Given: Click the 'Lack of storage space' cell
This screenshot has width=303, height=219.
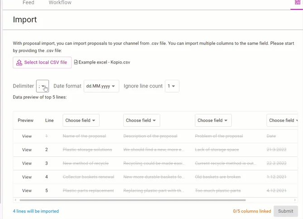Looking at the screenshot, I should pyautogui.click(x=217, y=150).
